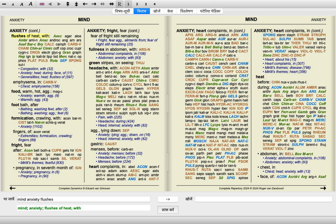Viewport: 336px width, 224px height.
Task: Open the विश्लेषण tab
Action: (186, 11)
